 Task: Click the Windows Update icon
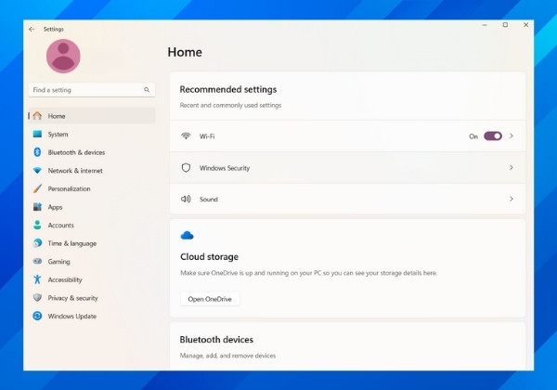[x=37, y=316]
